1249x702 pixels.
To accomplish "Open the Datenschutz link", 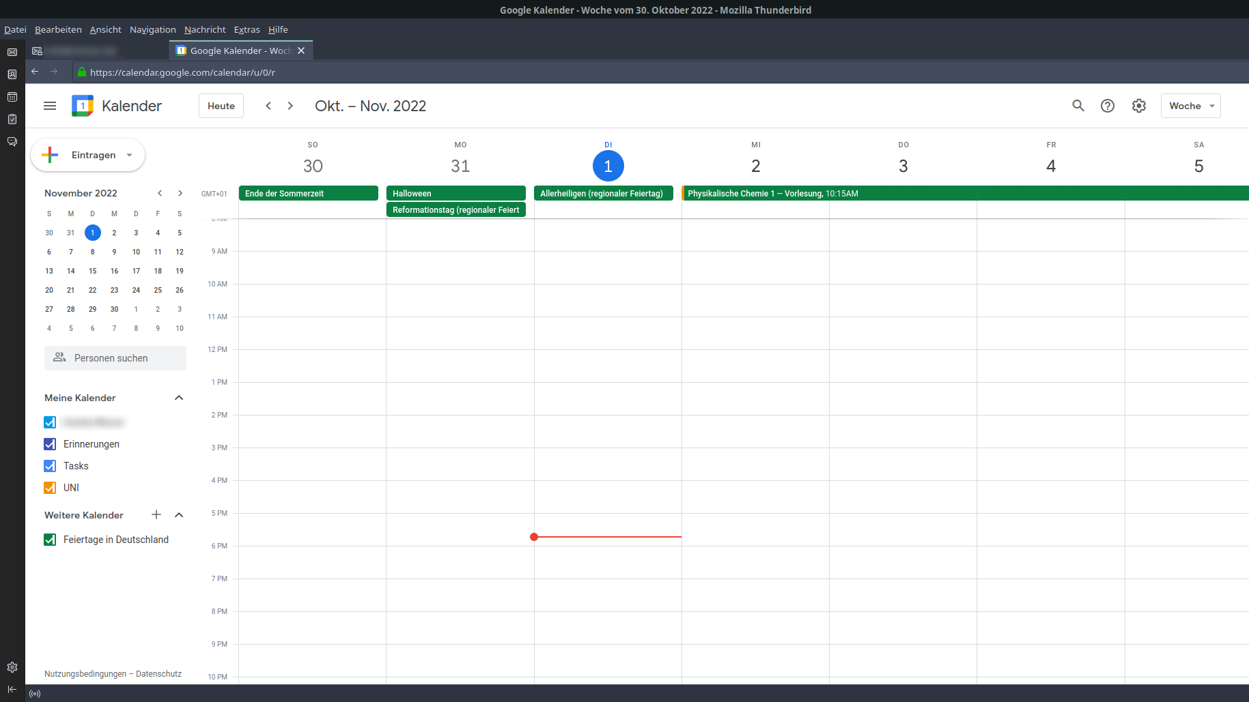I will (158, 673).
